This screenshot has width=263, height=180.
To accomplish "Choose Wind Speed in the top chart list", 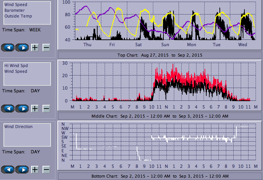I will pos(16,5).
